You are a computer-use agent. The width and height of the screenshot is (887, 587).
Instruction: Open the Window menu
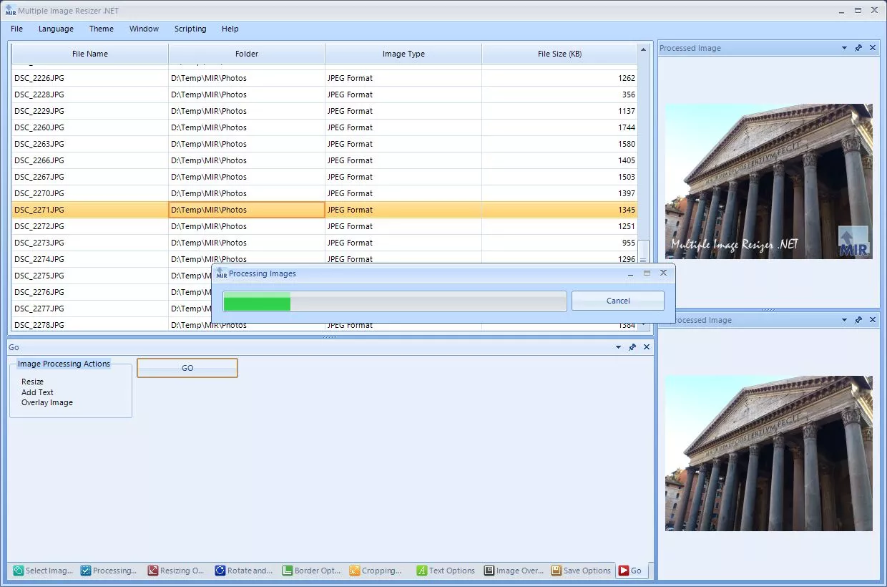click(144, 29)
